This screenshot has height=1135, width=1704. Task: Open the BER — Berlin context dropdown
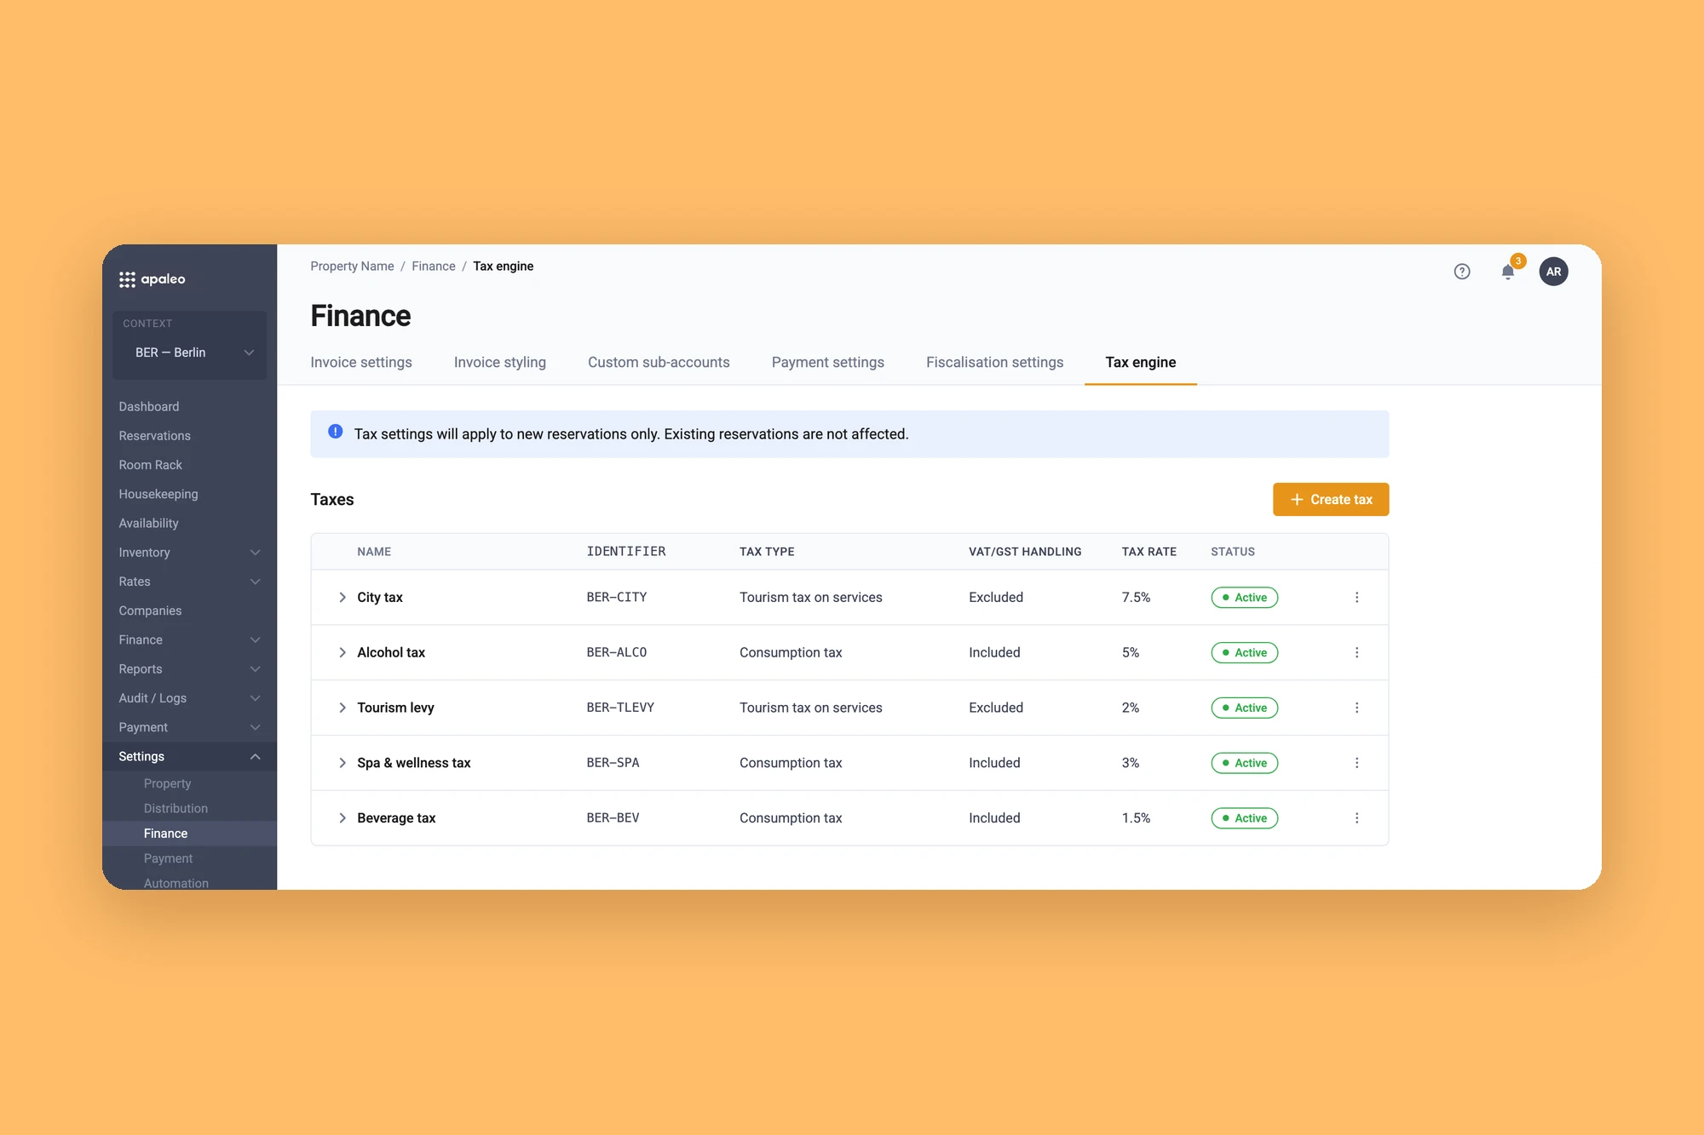click(190, 353)
